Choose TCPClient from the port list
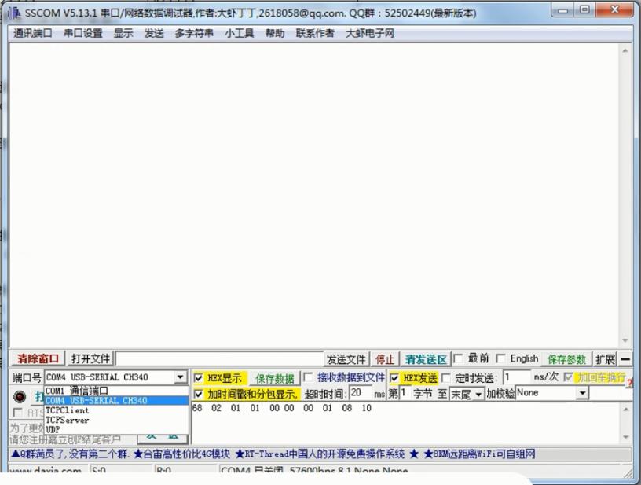 (116, 410)
